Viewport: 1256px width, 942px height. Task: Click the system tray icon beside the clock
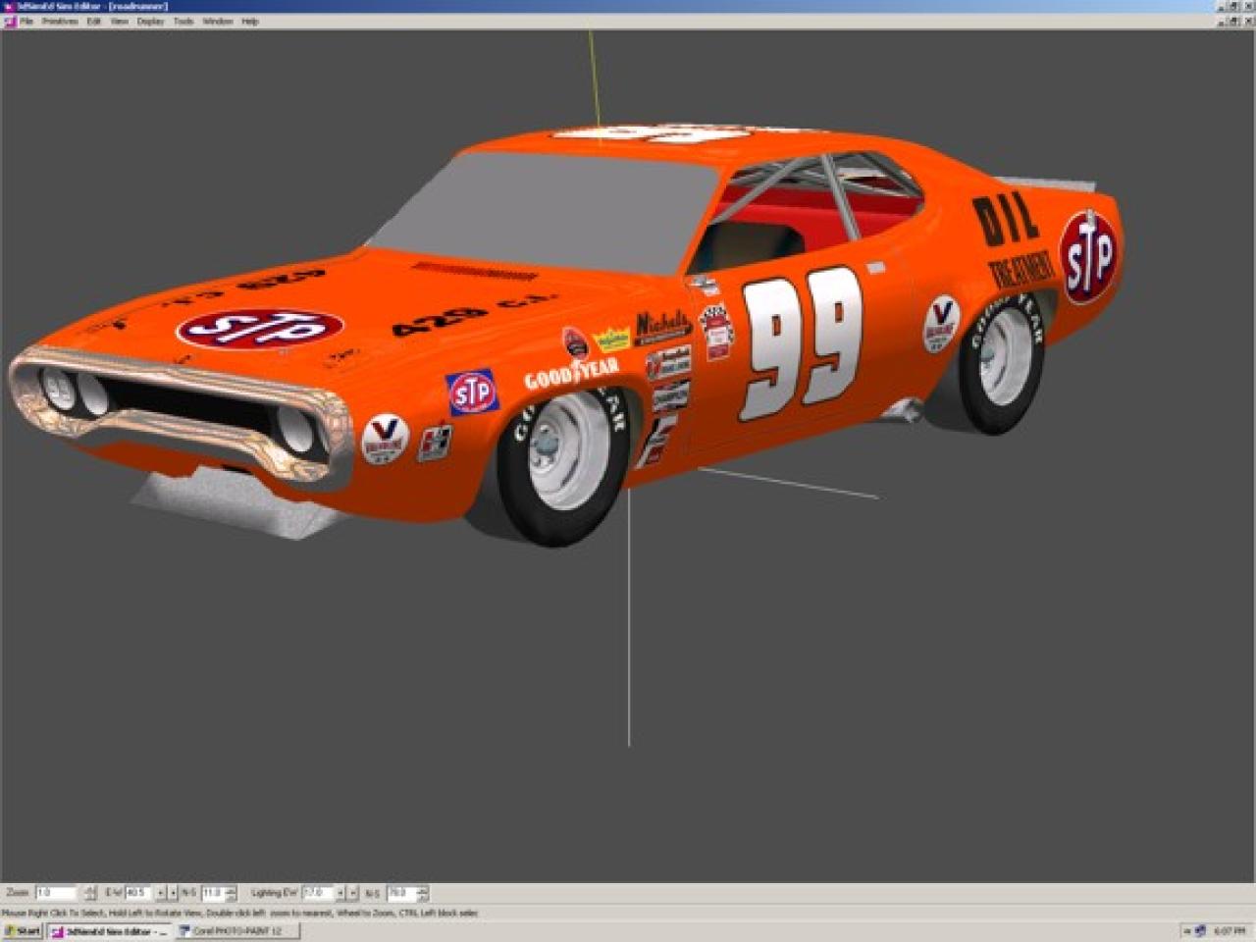(x=1199, y=931)
